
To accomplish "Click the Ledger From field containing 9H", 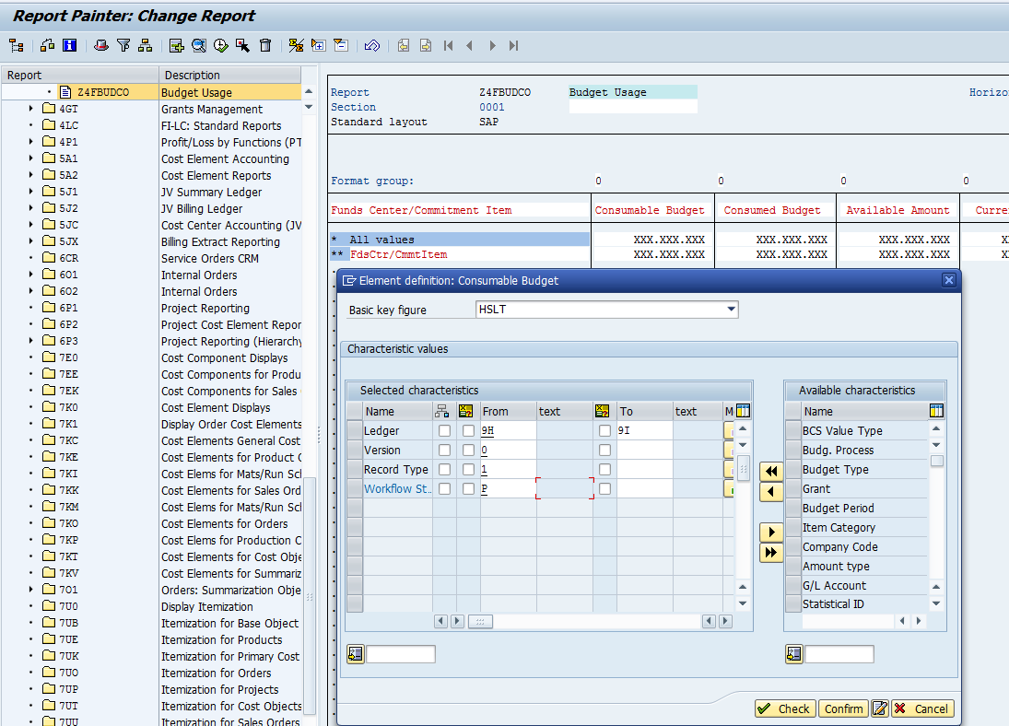I will pyautogui.click(x=509, y=431).
